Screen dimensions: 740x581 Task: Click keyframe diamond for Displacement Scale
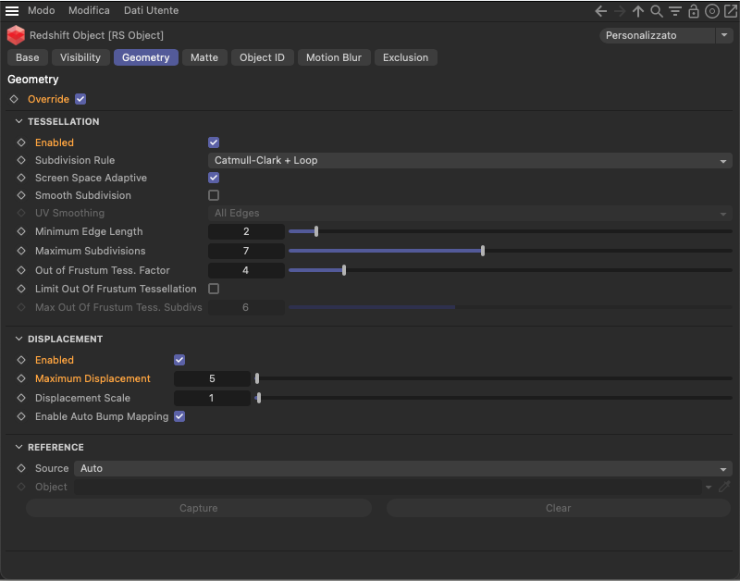21,399
